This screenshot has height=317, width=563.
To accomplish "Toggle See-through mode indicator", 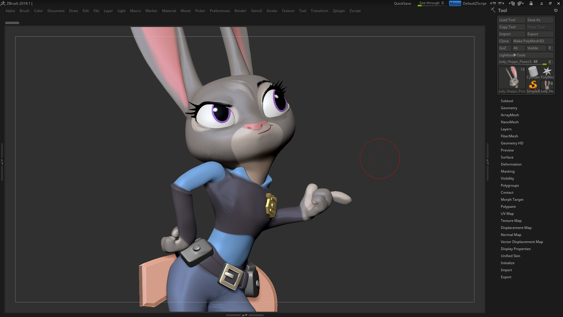I will click(431, 3).
